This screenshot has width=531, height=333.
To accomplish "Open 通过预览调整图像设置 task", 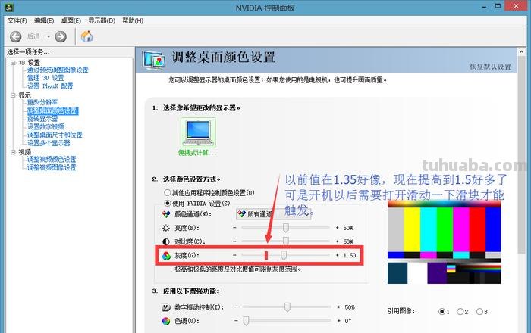I will coord(58,70).
